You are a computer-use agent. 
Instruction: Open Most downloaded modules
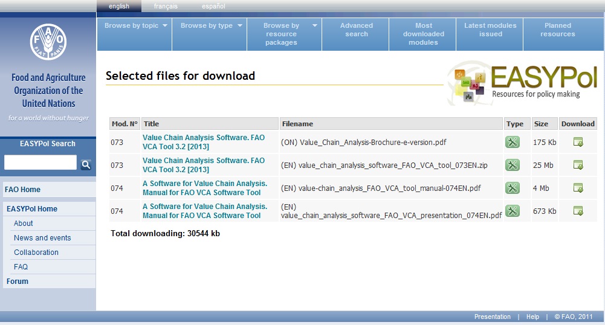coord(424,34)
